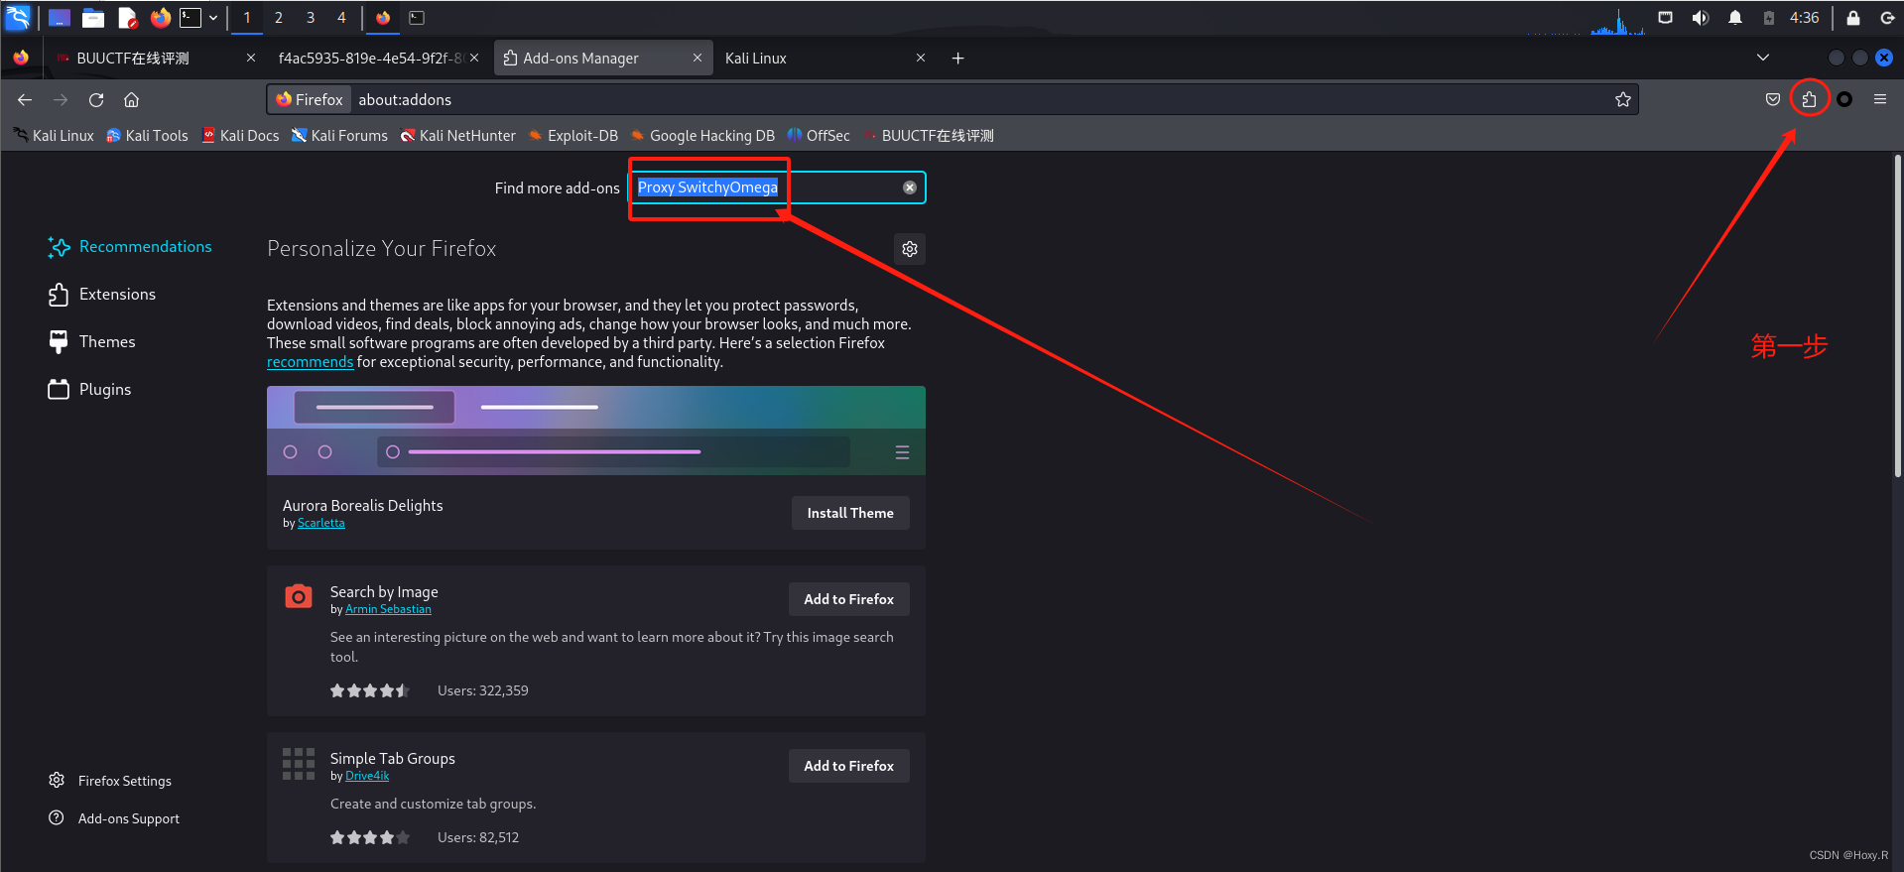Save page to Pocket
The image size is (1904, 872).
(x=1773, y=99)
